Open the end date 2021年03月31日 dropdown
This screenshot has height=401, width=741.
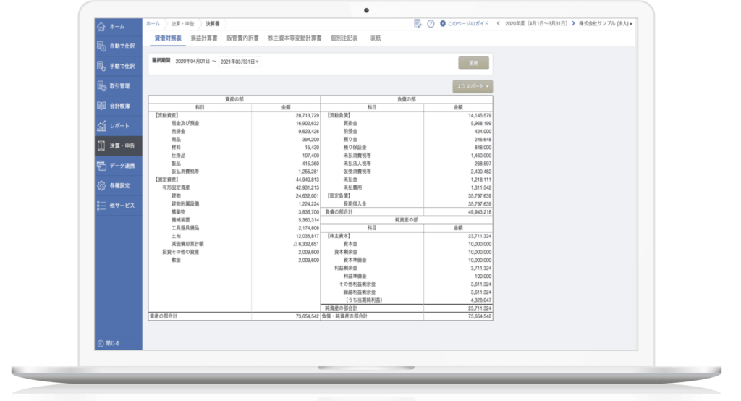(240, 62)
